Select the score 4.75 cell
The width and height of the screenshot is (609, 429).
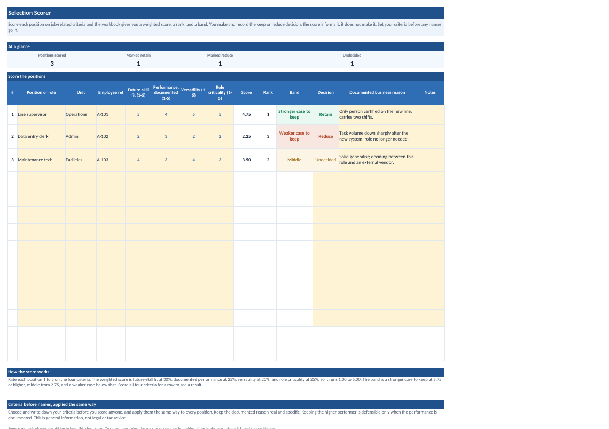point(246,115)
